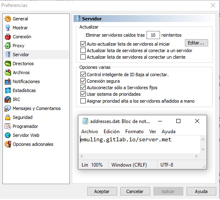Select the Opciones adicionales icon
This screenshot has width=220, height=200.
point(8,144)
